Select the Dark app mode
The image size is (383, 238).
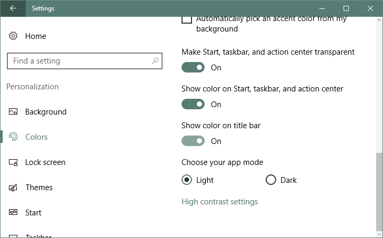(271, 180)
